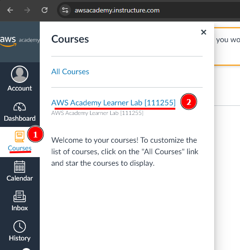Click the browser forward arrow
This screenshot has height=250, width=240.
[27, 10]
